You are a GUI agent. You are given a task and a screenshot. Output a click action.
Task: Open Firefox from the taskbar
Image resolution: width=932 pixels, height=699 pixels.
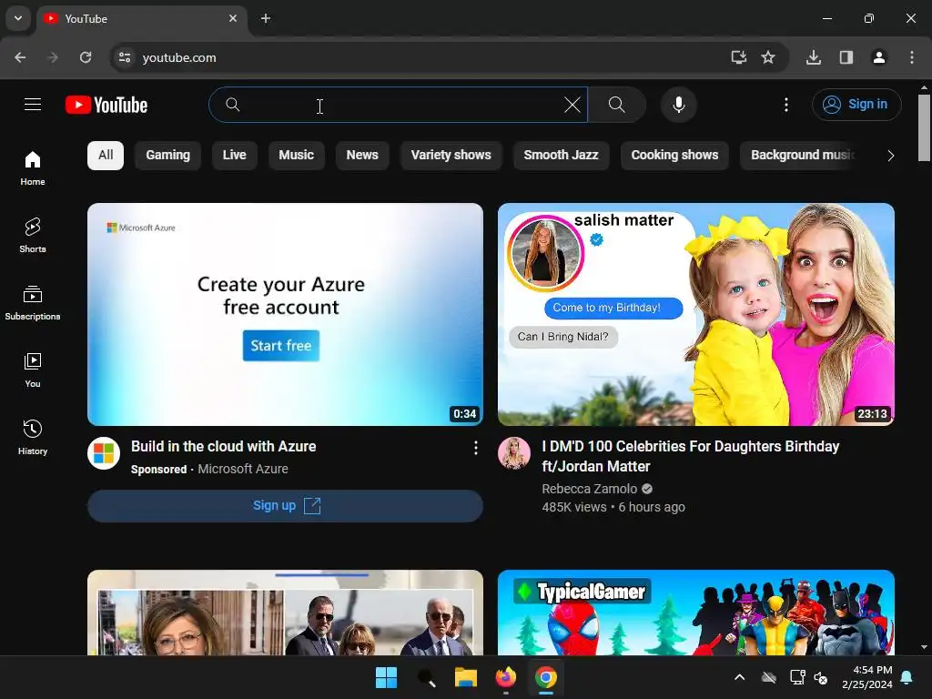[506, 677]
